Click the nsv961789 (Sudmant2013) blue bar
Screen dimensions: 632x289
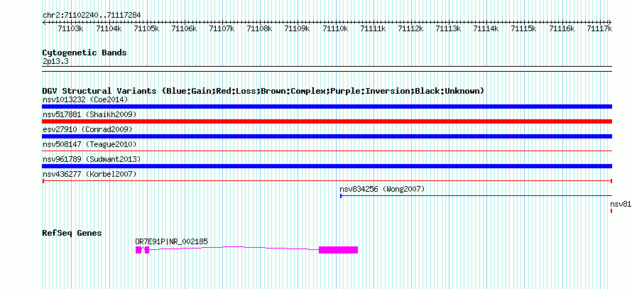[x=327, y=166]
